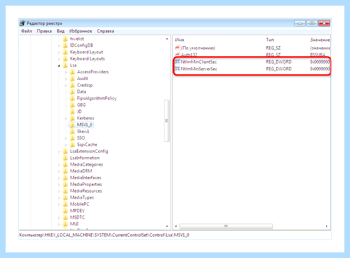This screenshot has height=258, width=350.
Task: Select the MUI key
Action: pos(74,224)
